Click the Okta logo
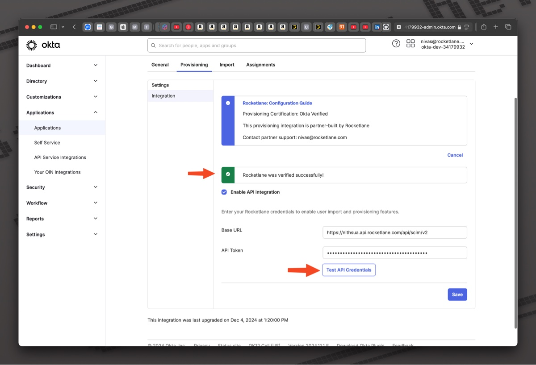Viewport: 536px width, 365px height. click(43, 45)
